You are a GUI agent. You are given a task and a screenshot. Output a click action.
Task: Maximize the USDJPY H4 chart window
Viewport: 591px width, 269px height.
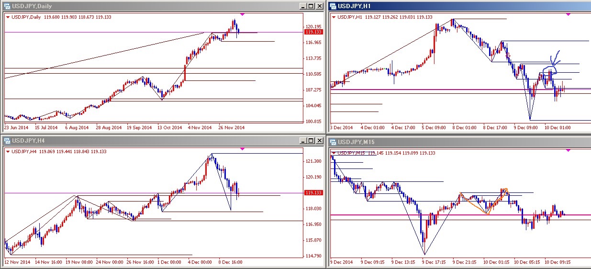(x=311, y=141)
